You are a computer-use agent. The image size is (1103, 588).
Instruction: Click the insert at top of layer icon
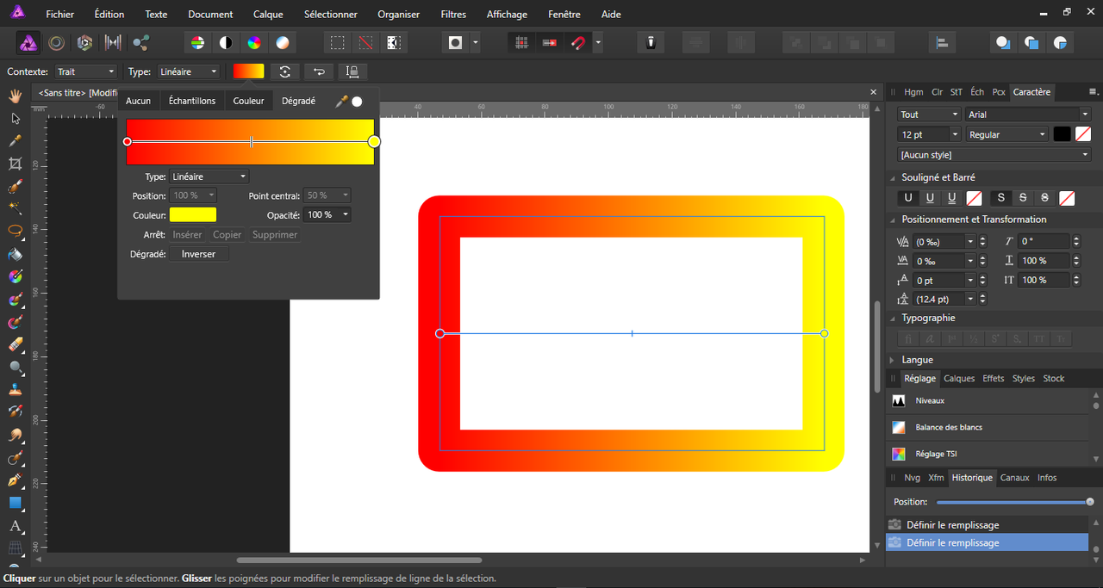point(1031,42)
